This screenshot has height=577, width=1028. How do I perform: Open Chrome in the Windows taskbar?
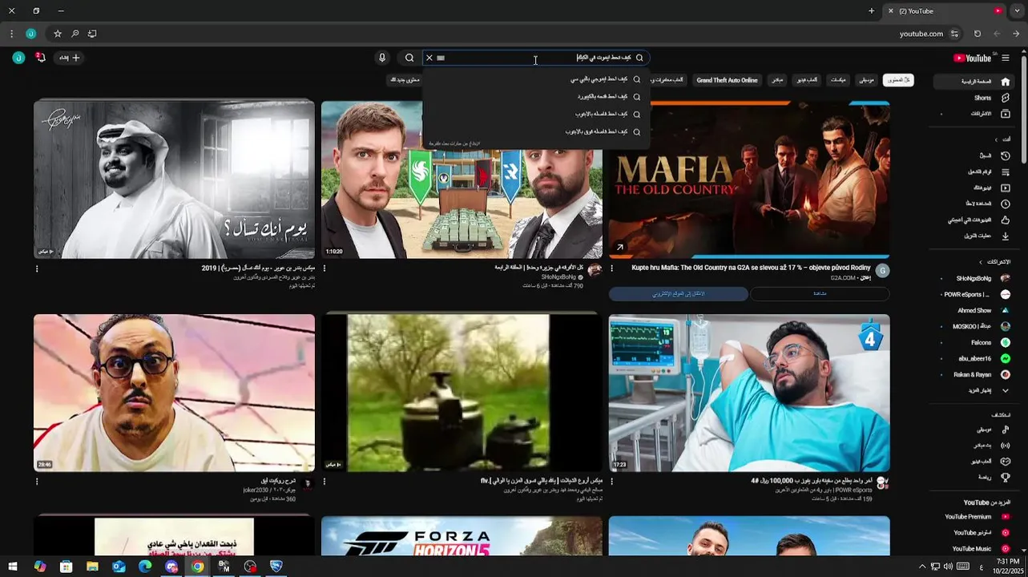pos(197,567)
